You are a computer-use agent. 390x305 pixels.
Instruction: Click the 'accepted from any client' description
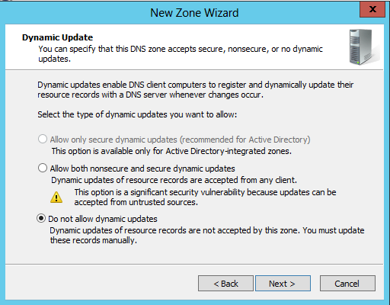(174, 180)
